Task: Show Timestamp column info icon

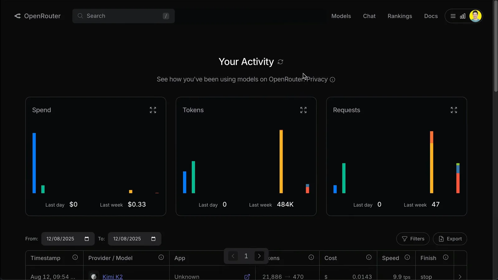Action: click(75, 257)
